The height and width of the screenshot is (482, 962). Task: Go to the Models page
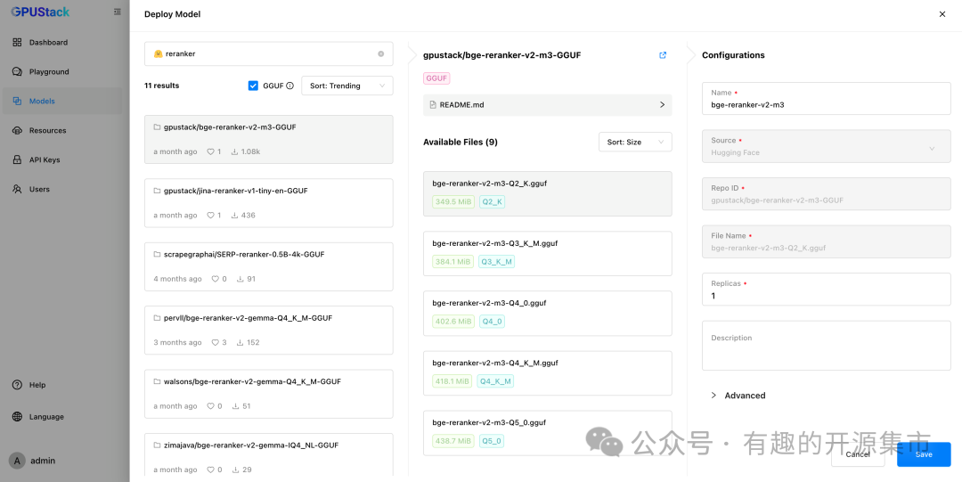coord(62,102)
